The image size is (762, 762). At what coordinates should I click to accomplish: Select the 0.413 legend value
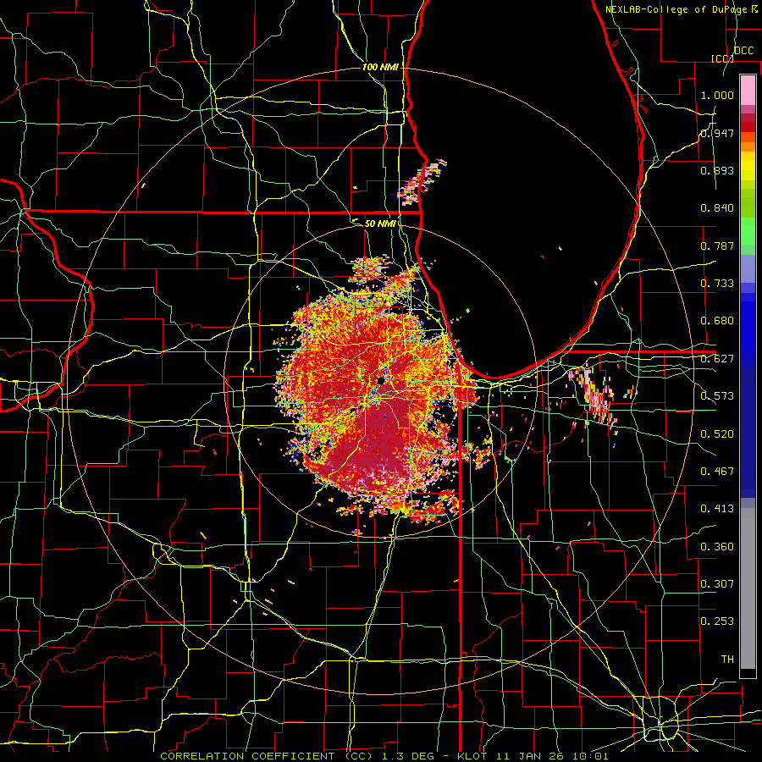[717, 509]
